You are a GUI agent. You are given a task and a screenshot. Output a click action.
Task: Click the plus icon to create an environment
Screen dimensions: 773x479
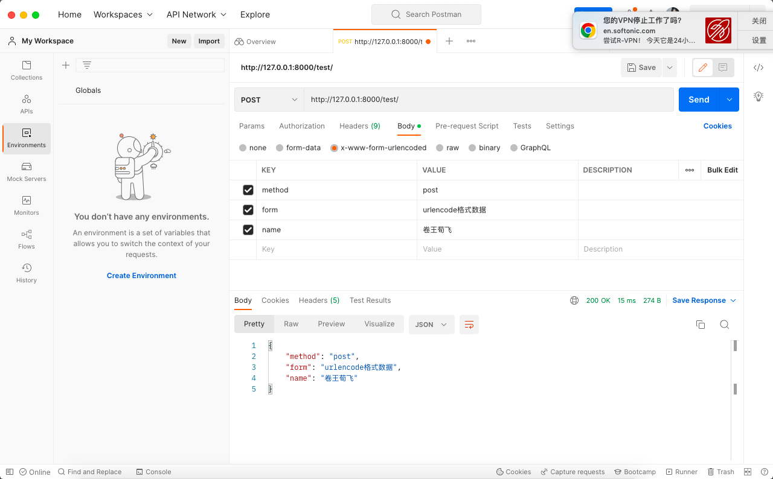[x=66, y=65]
